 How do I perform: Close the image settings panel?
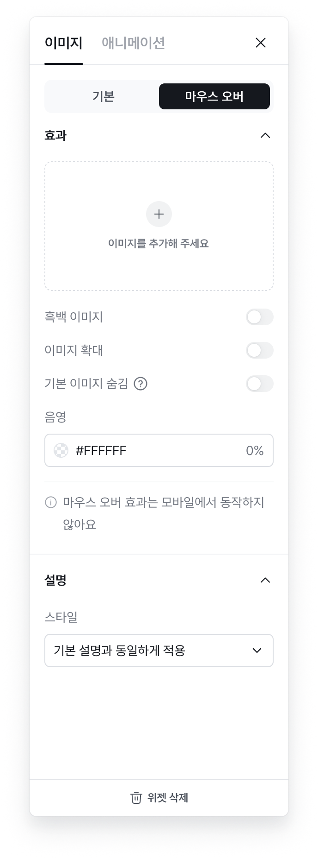pos(261,43)
